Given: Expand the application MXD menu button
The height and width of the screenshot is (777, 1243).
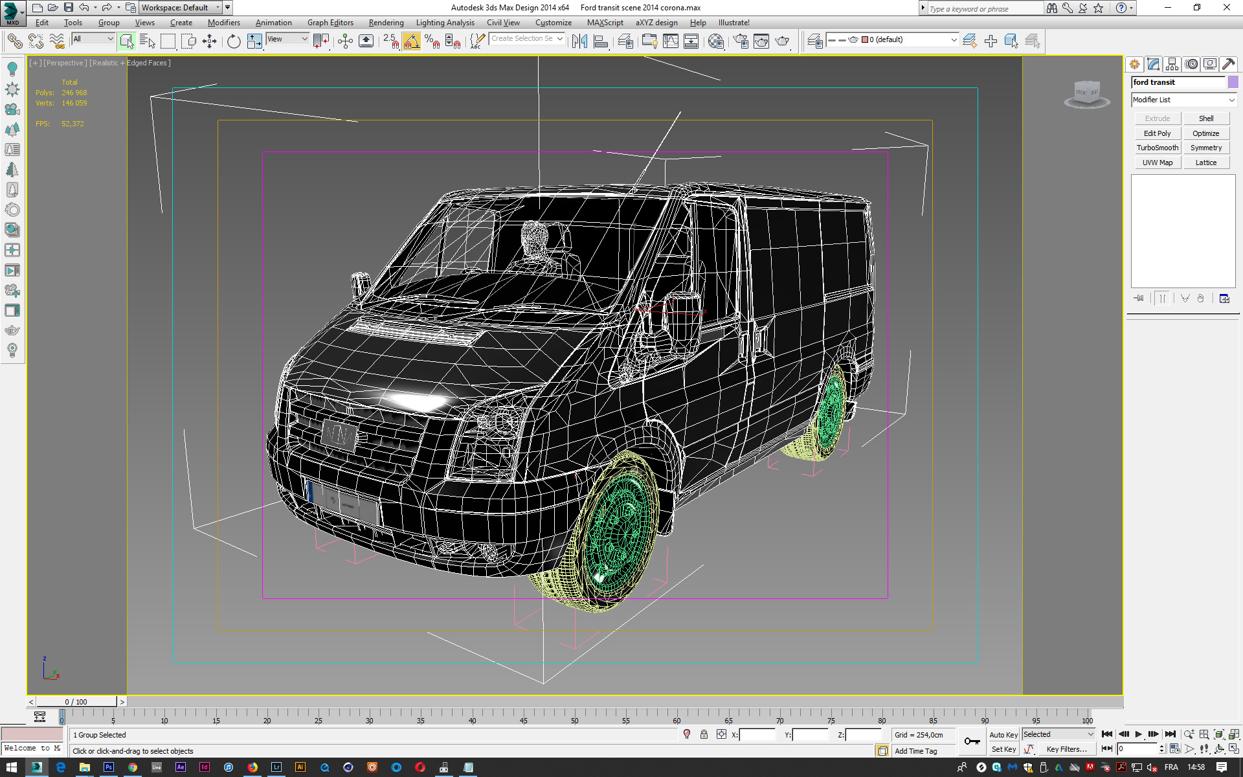Looking at the screenshot, I should pos(12,13).
